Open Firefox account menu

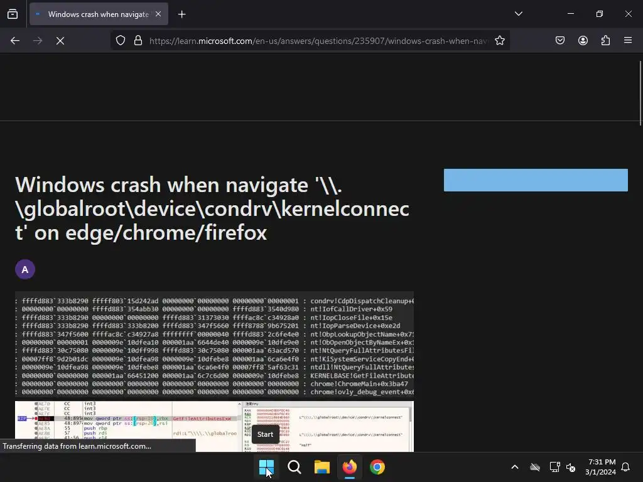click(x=583, y=40)
